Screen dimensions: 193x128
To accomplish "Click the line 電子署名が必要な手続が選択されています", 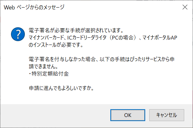I will pos(76,30).
